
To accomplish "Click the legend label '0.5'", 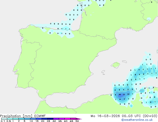I will (x=9, y=121).
